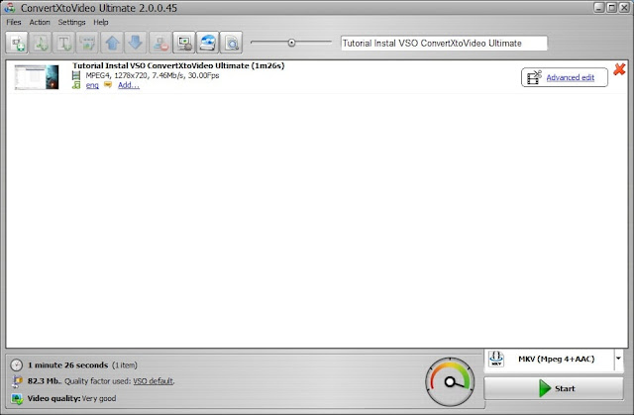Image resolution: width=634 pixels, height=415 pixels.
Task: Click the quality gauge dial
Action: click(x=450, y=381)
